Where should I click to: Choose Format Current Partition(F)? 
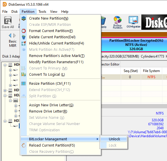pyautogui.click(x=60, y=31)
